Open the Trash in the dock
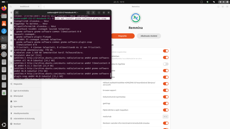The image size is (230, 129). tap(4, 93)
